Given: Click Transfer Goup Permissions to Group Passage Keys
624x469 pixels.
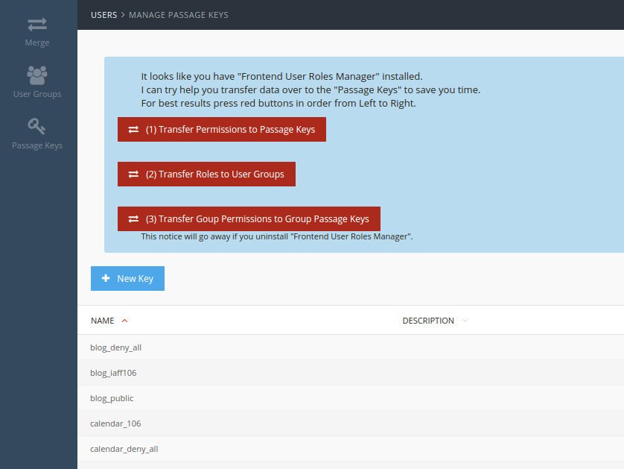Looking at the screenshot, I should tap(249, 218).
